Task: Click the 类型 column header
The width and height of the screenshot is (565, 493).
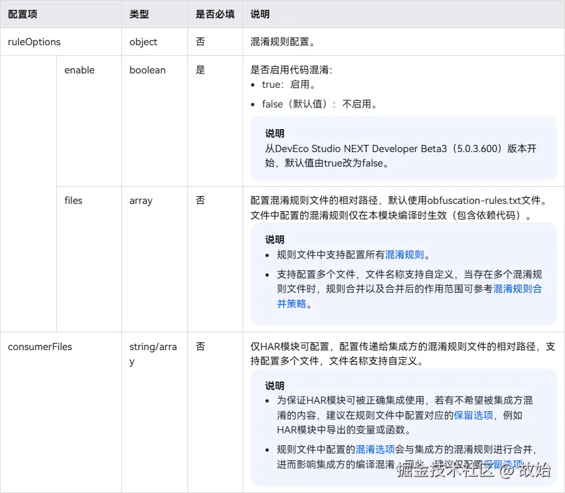Action: (x=139, y=14)
